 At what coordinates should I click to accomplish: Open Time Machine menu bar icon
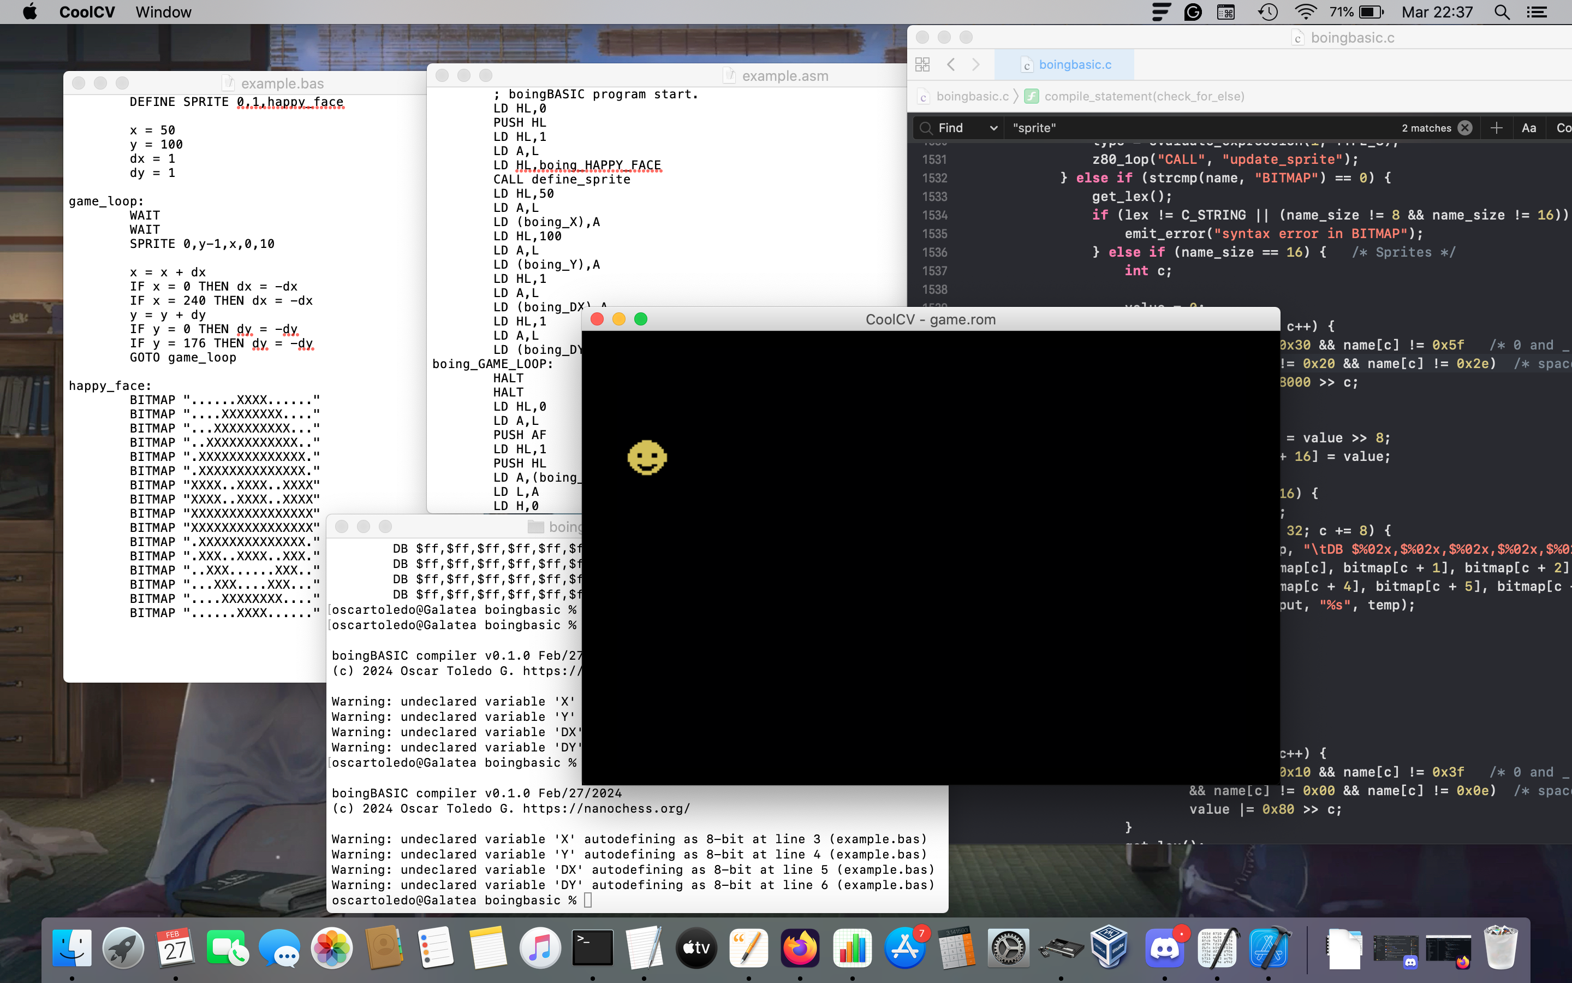1267,11
